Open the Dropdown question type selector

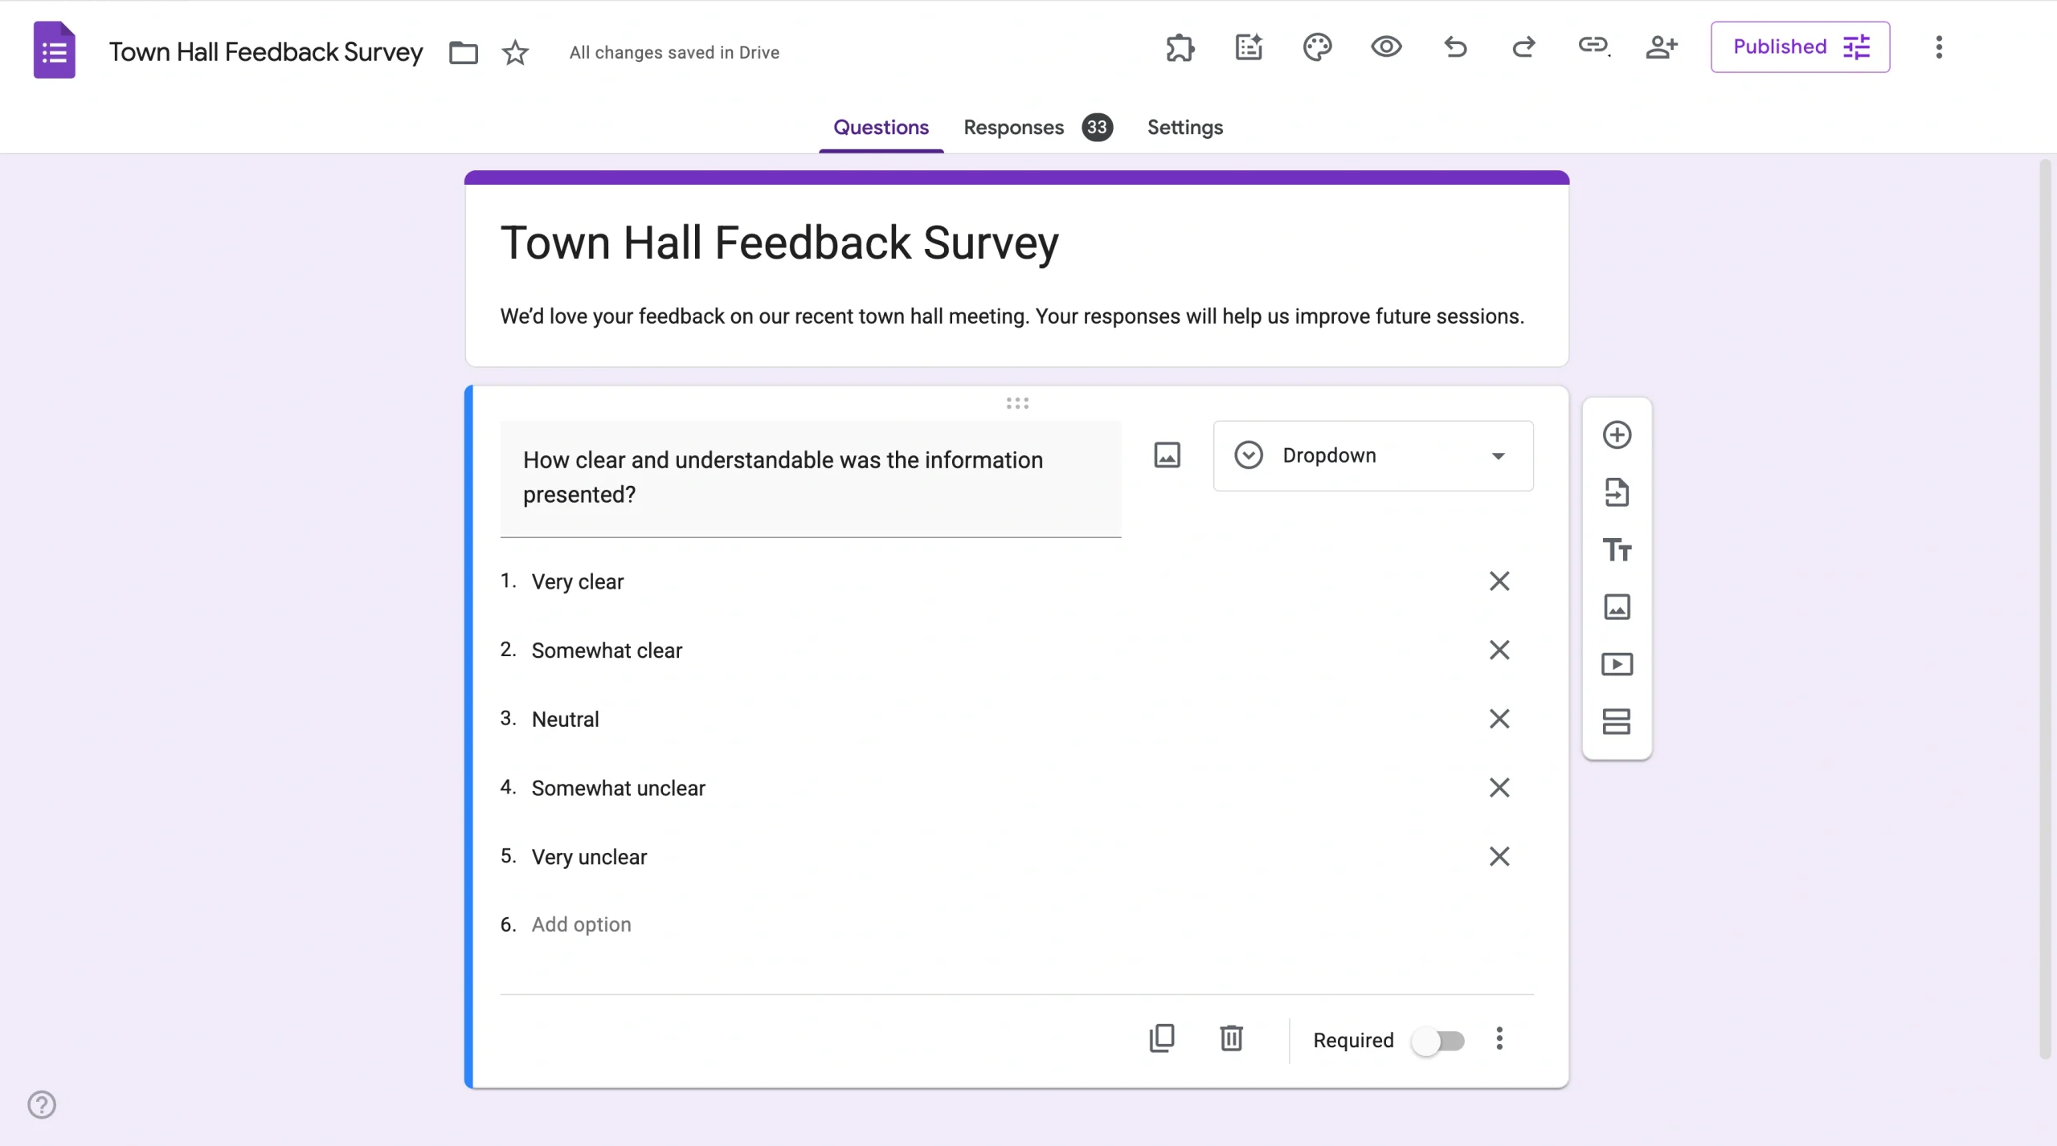click(x=1372, y=455)
